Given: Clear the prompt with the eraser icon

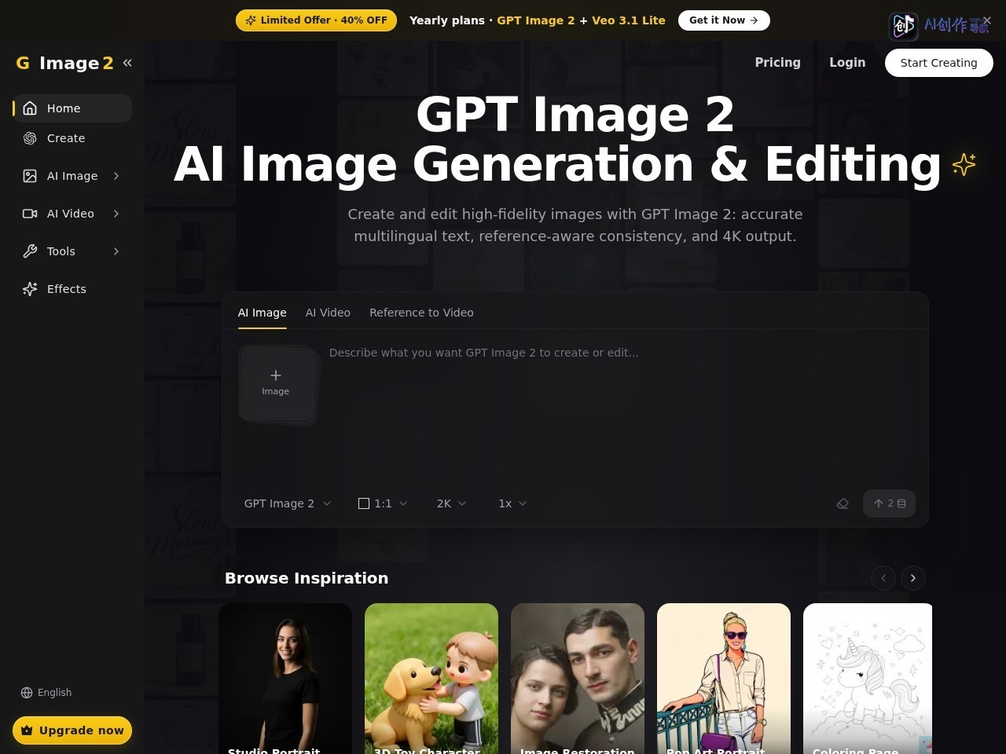Looking at the screenshot, I should [843, 503].
